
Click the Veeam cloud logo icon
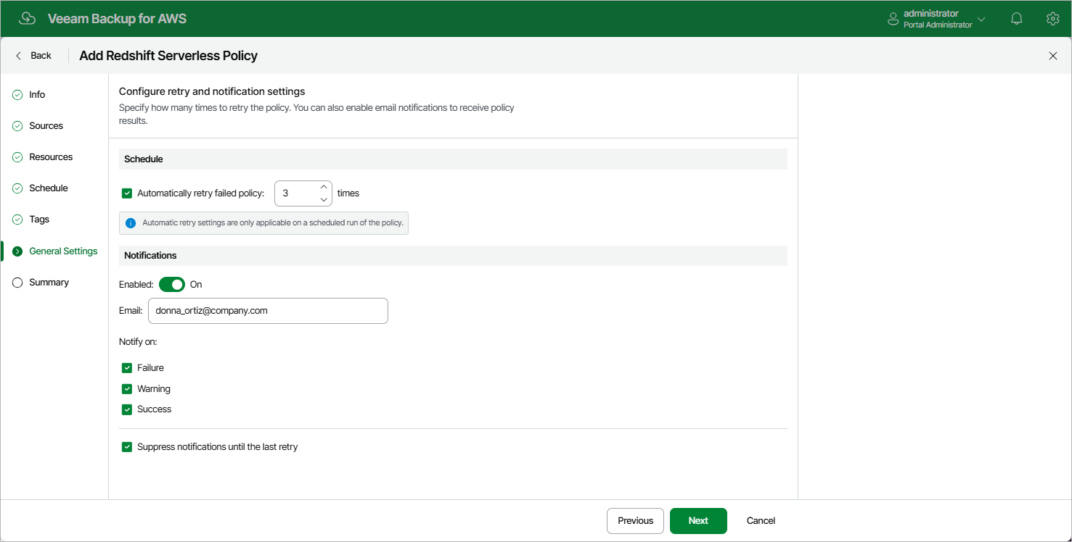[x=27, y=19]
